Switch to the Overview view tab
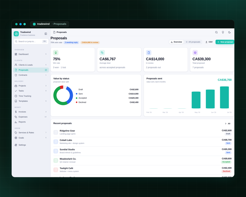 [x=176, y=42]
